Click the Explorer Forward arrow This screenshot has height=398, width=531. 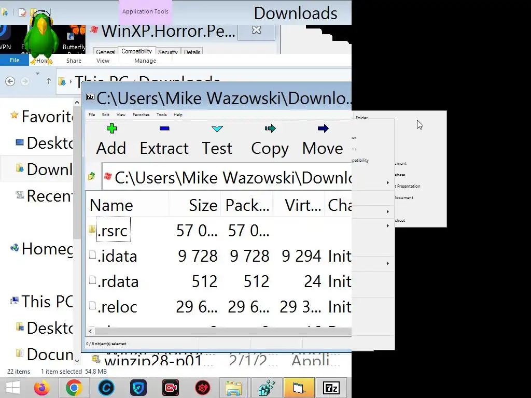(x=25, y=81)
